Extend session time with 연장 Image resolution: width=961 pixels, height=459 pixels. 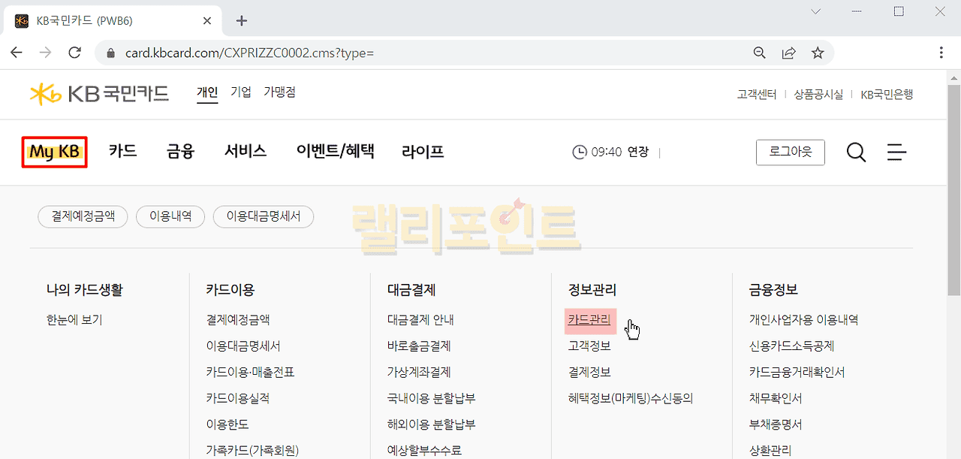(637, 152)
